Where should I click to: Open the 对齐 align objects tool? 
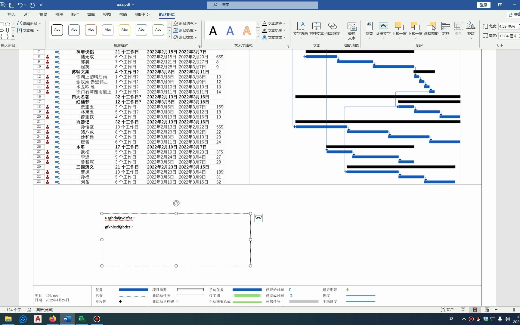(445, 29)
